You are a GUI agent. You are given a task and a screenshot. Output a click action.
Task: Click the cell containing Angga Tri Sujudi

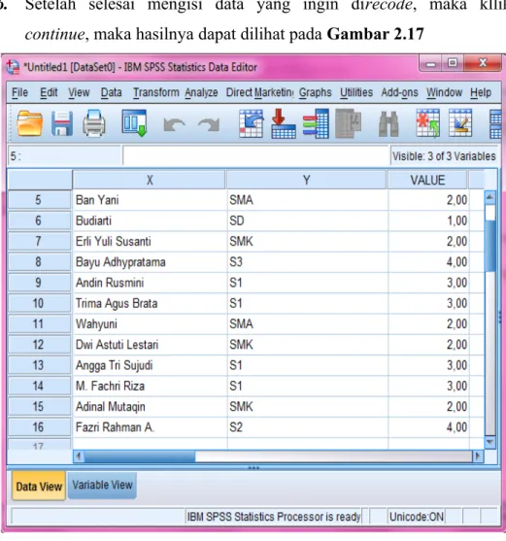pyautogui.click(x=150, y=365)
